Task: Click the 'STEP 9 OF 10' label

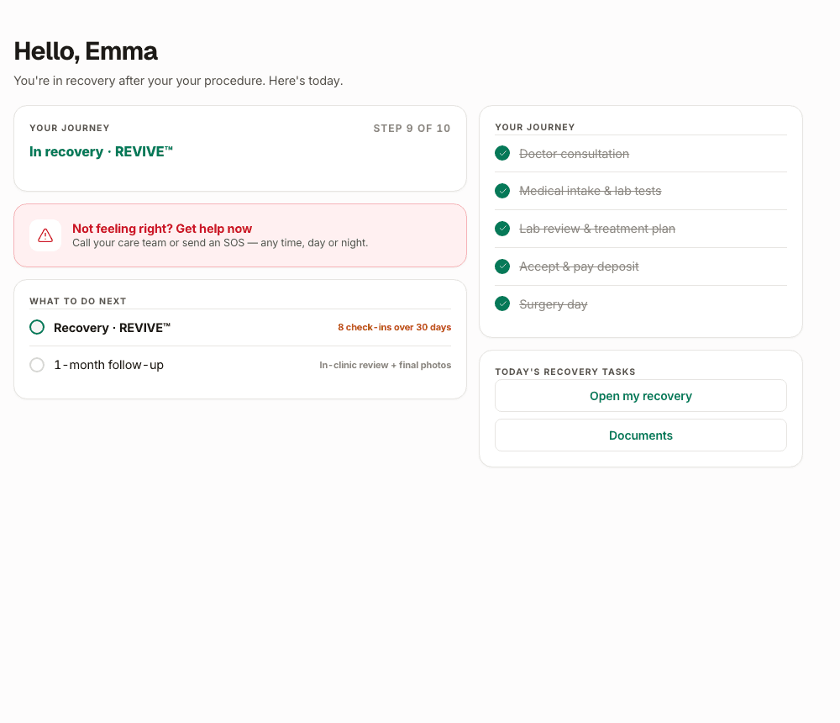Action: click(412, 128)
